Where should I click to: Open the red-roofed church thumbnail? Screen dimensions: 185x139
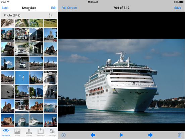point(50,49)
